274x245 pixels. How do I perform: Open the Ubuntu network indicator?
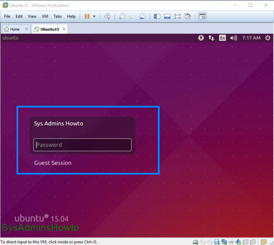pyautogui.click(x=211, y=38)
